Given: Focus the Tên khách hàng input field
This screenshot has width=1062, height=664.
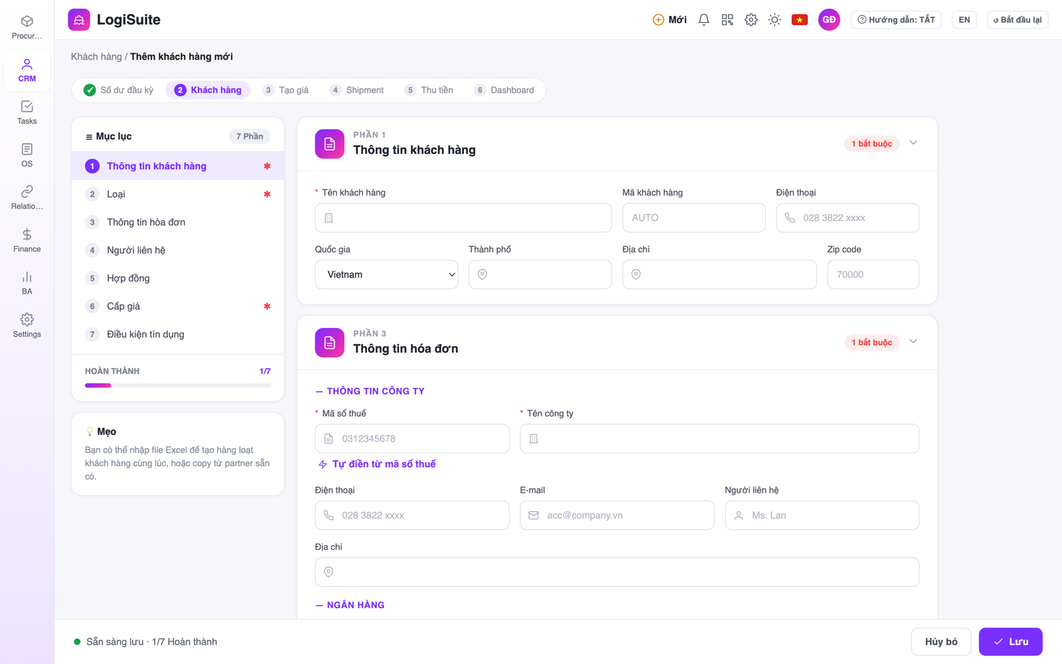Looking at the screenshot, I should 463,218.
